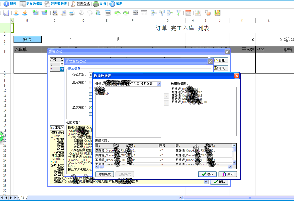
Task: Select the A1 sheet tab
Action: click(x=22, y=198)
